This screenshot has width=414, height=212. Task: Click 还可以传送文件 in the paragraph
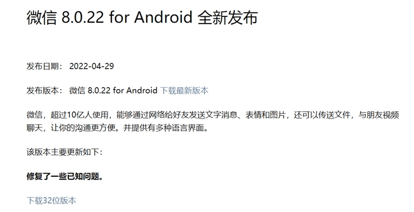tap(322, 115)
